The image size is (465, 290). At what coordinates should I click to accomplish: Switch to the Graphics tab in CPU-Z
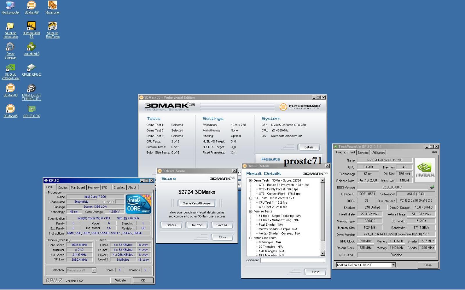click(x=119, y=188)
